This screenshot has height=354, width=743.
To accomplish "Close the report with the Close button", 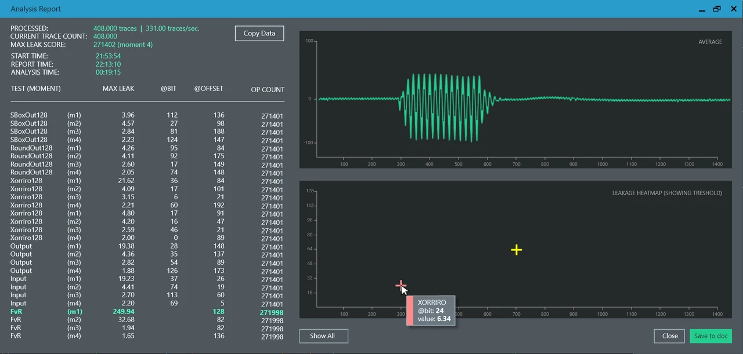I will click(670, 336).
